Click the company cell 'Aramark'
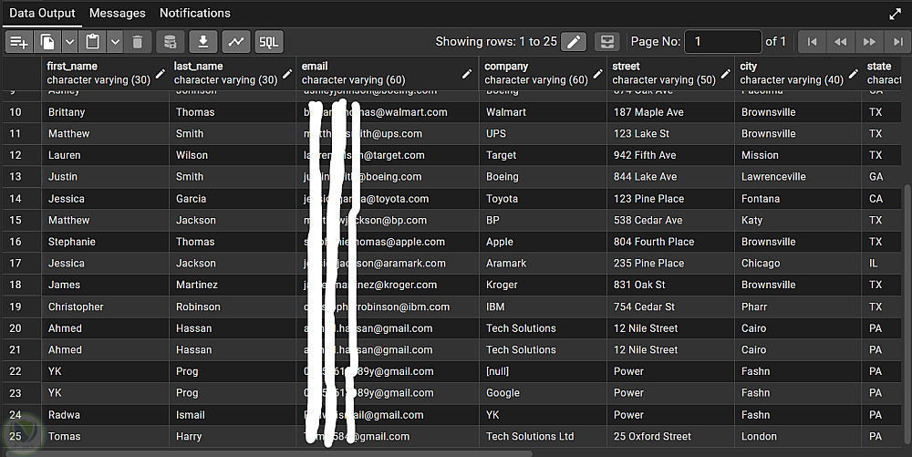Image resolution: width=912 pixels, height=457 pixels. (543, 264)
